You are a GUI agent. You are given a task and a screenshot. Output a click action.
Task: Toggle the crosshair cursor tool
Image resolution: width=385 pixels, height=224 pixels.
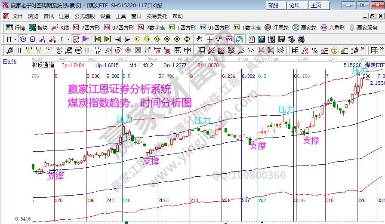click(x=209, y=39)
